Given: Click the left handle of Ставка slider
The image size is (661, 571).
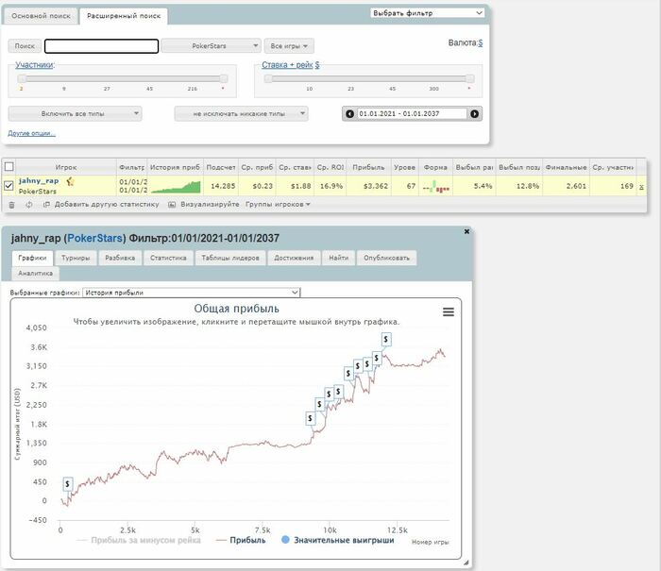Looking at the screenshot, I should [x=268, y=78].
